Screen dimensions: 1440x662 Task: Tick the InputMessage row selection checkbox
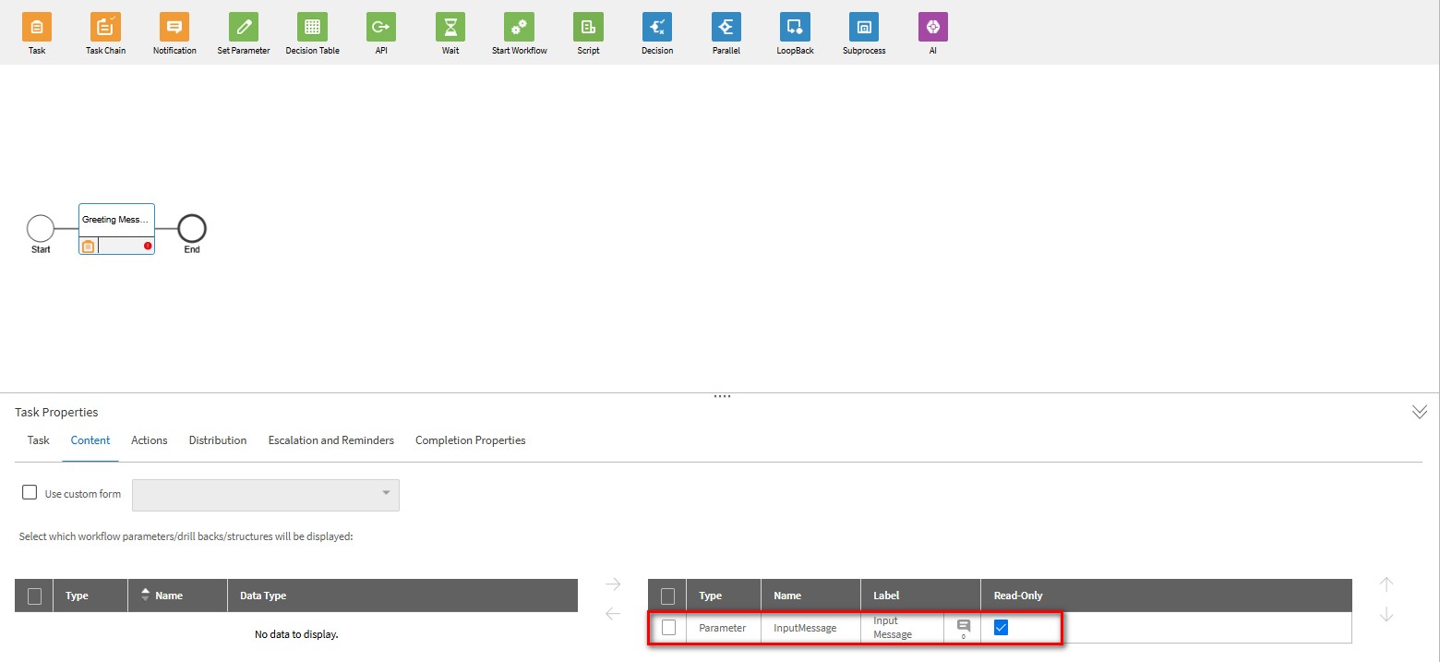tap(669, 628)
